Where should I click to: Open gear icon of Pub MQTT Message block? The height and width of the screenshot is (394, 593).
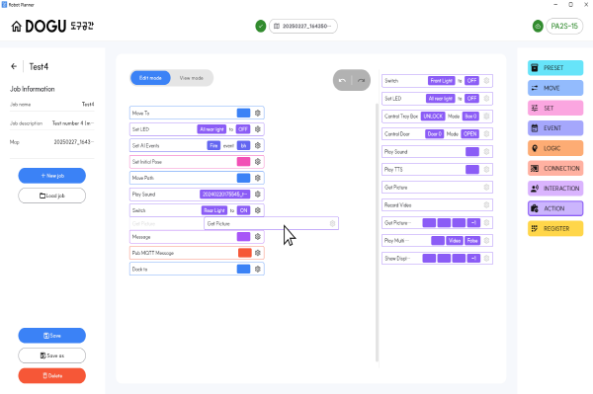258,253
